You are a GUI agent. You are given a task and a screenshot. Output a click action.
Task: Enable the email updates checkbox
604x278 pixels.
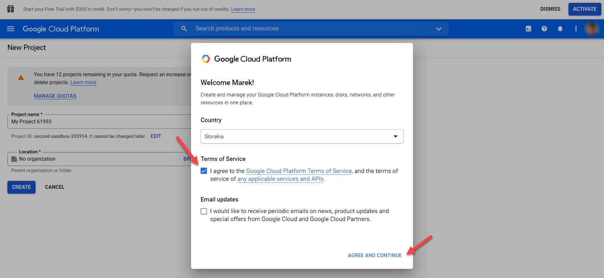[x=204, y=211]
